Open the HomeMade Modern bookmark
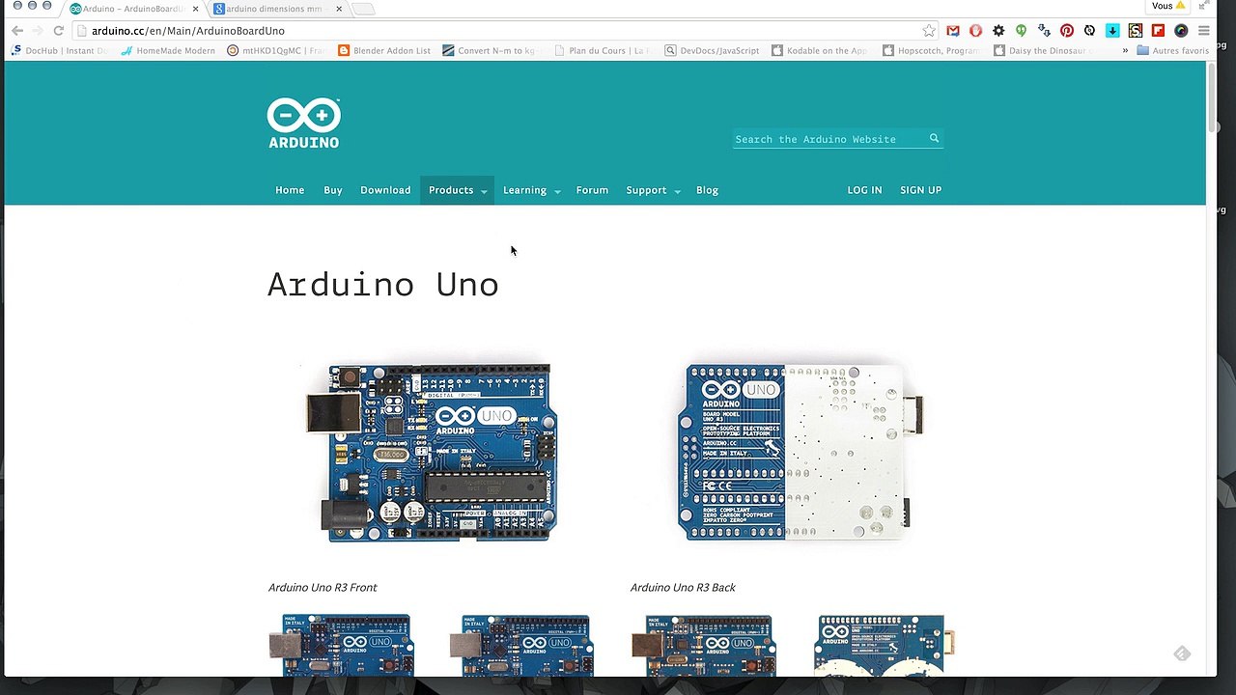Image resolution: width=1236 pixels, height=695 pixels. coord(168,50)
